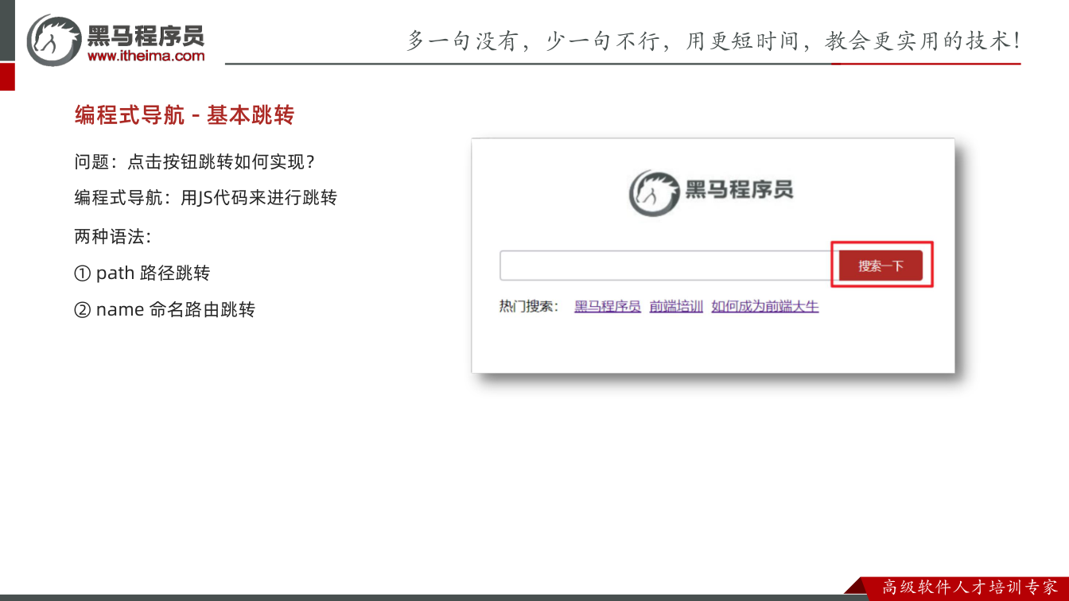Open the 前端培训 hot search link

[676, 306]
